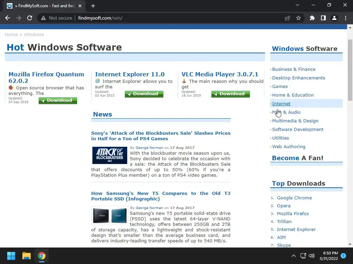Open the network icon in system tray
The height and width of the screenshot is (264, 353).
click(x=303, y=256)
